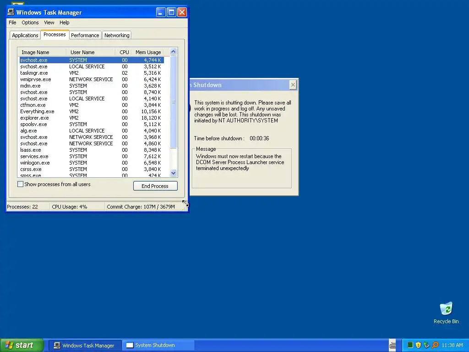This screenshot has width=469, height=352.
Task: Click the process list scroll up arrow
Action: (173, 51)
